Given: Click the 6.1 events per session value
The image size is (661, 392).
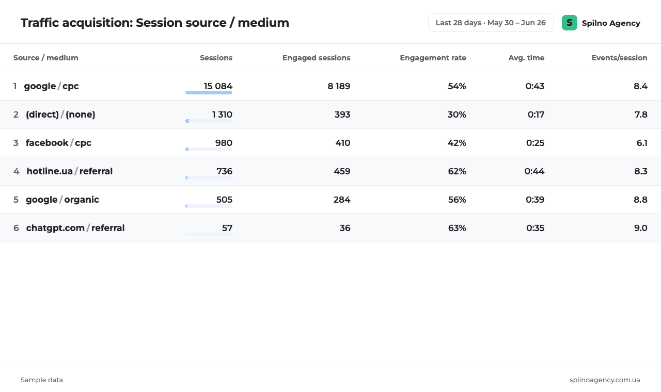Looking at the screenshot, I should 642,143.
